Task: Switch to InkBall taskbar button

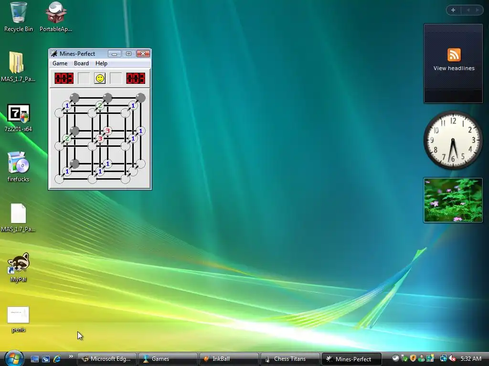Action: [229, 359]
